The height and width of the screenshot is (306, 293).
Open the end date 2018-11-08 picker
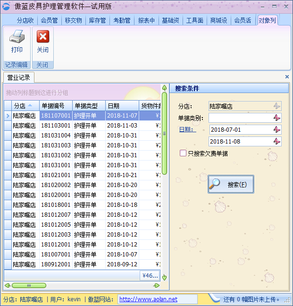point(276,141)
